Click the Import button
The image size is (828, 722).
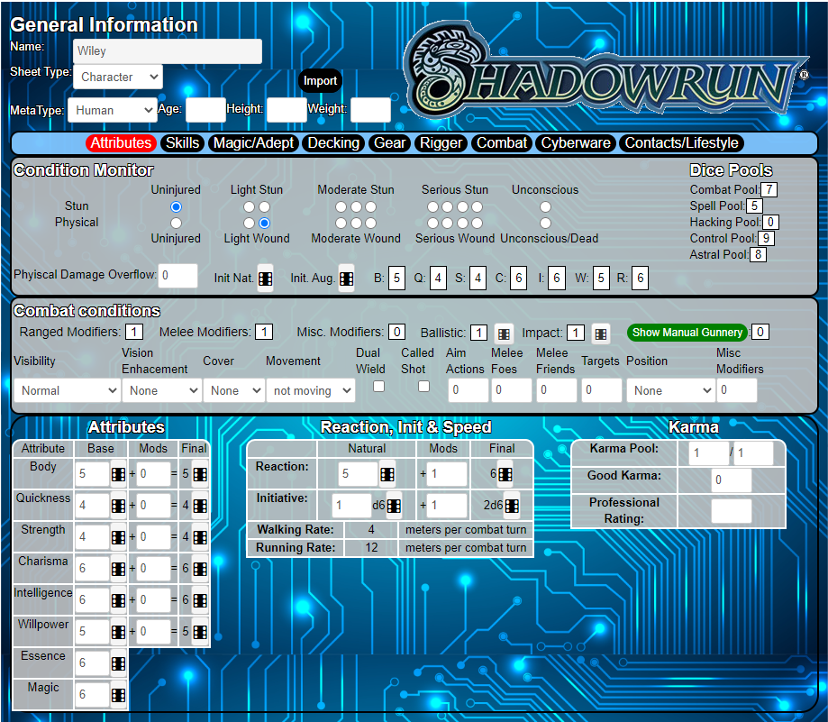pyautogui.click(x=320, y=81)
